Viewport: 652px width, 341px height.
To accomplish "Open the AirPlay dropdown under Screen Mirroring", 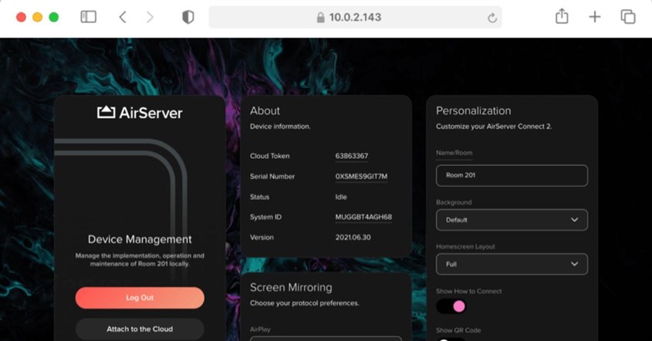I will (x=326, y=339).
